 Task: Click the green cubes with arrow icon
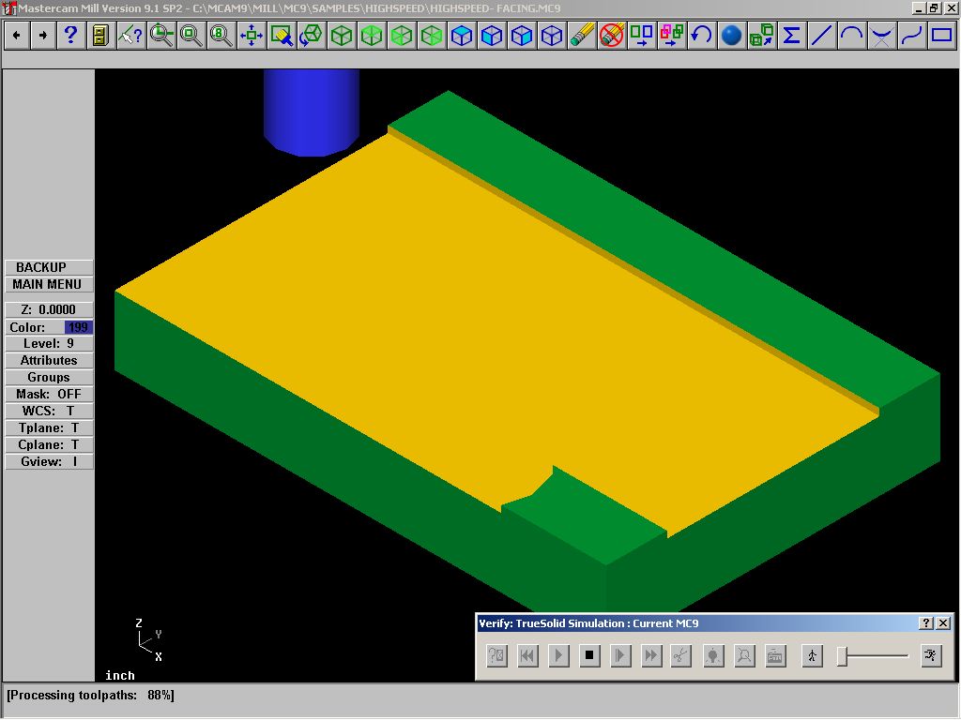point(762,35)
